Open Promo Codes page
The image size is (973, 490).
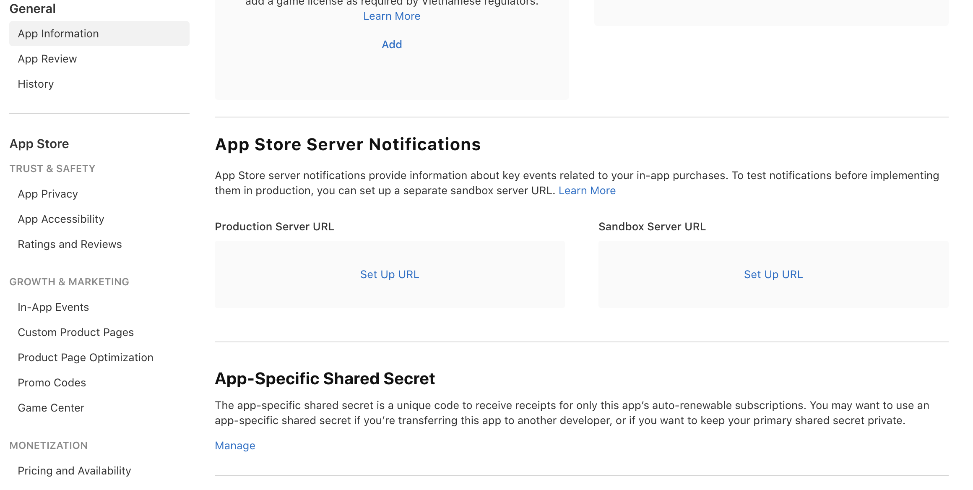click(52, 382)
